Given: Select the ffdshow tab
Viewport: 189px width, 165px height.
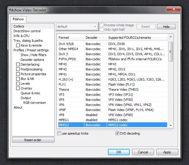Looking at the screenshot, I should 18,19.
